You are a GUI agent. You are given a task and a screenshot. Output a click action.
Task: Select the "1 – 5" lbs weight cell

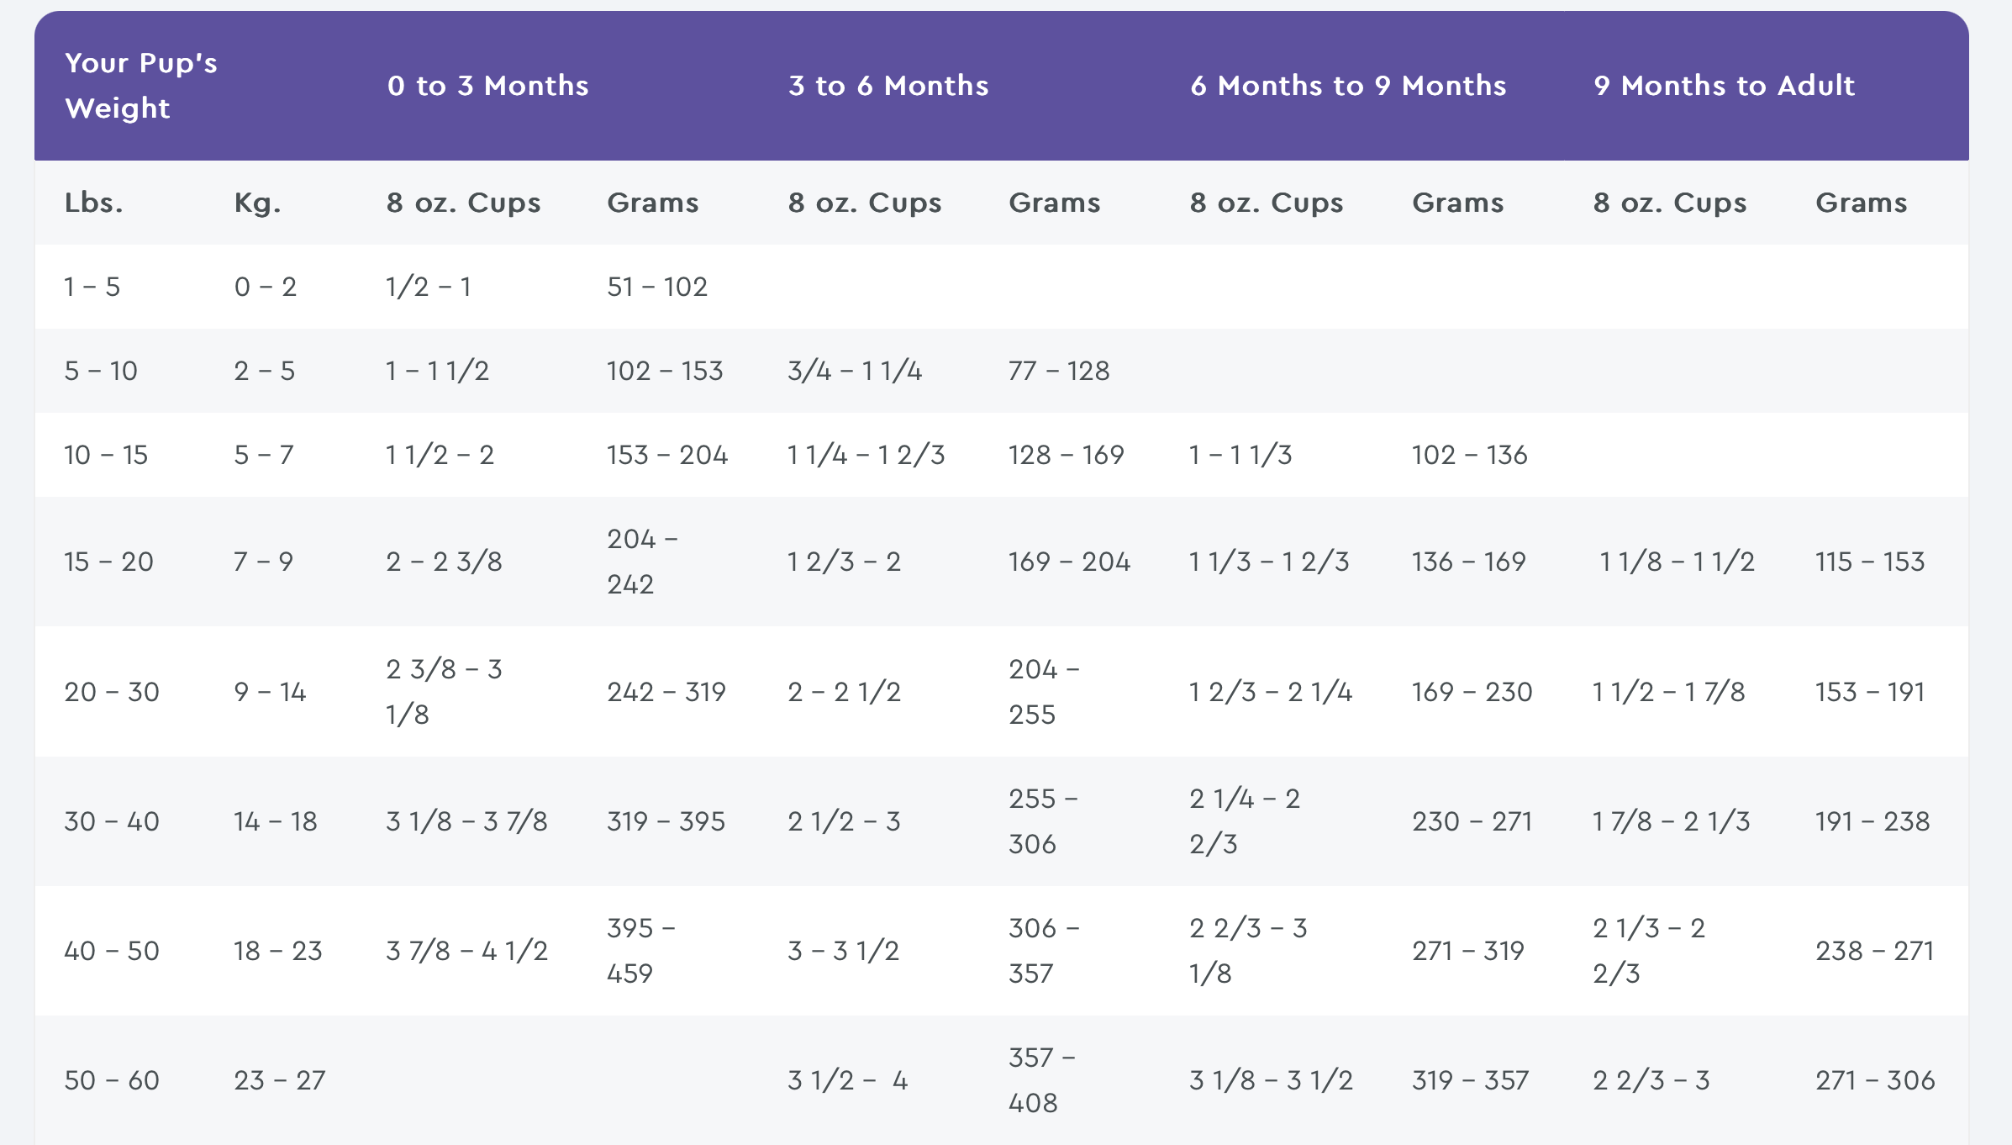[92, 287]
